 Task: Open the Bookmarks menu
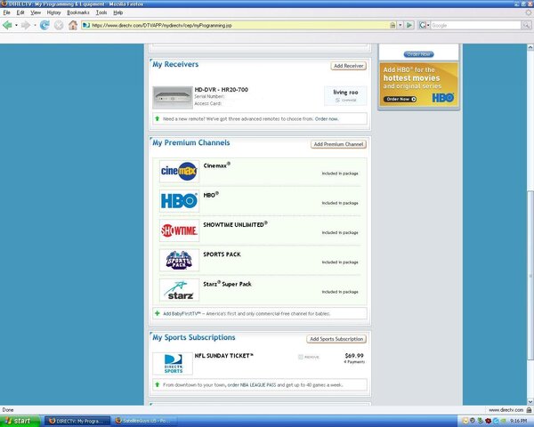[x=78, y=12]
